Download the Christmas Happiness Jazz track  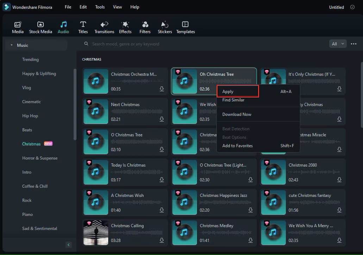coord(250,210)
